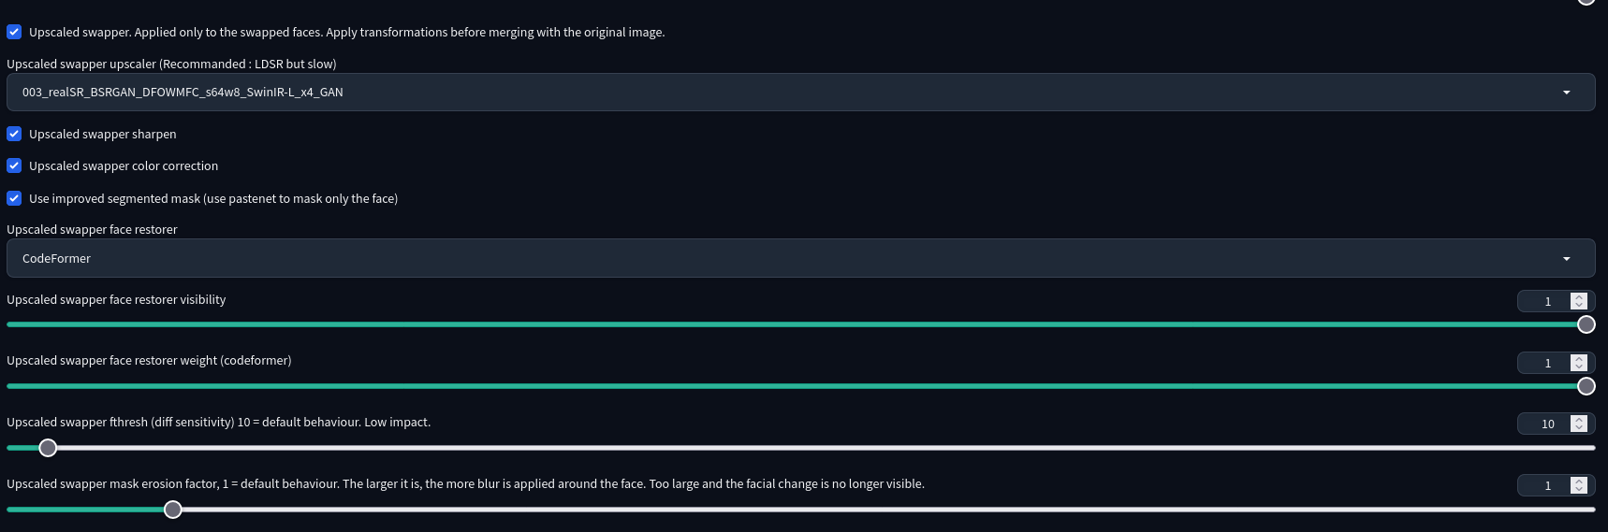Click the mask erosion factor slider handle

pyautogui.click(x=173, y=510)
